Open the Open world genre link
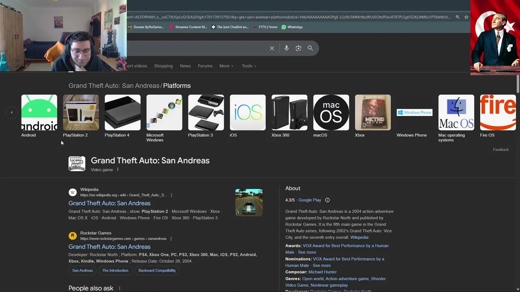This screenshot has height=292, width=520. click(313, 279)
